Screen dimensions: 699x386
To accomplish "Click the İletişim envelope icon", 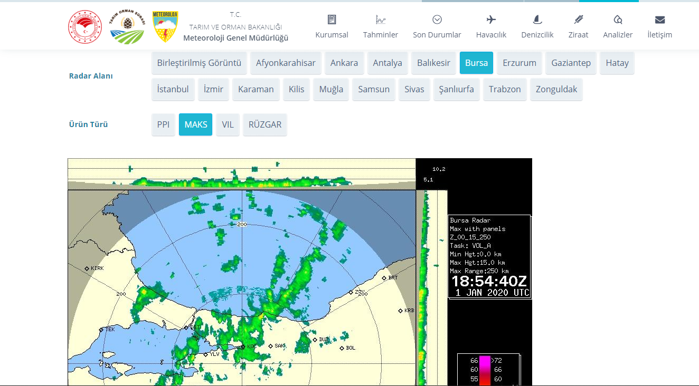I will coord(660,20).
